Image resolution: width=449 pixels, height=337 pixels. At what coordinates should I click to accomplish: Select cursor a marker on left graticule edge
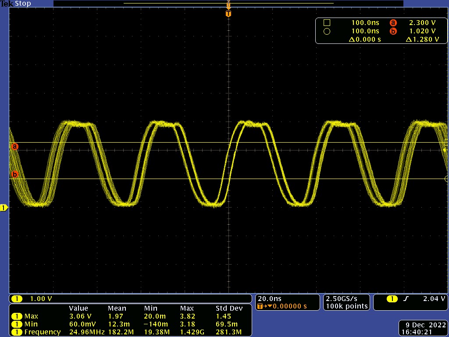coord(15,147)
